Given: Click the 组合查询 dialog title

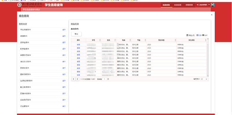Looking at the screenshot, I should click(24, 16).
